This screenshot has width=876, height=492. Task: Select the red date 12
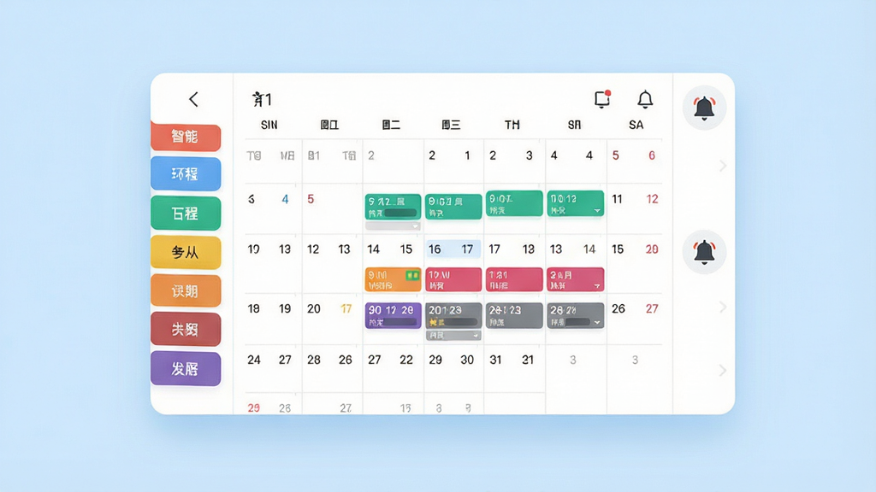tap(652, 199)
